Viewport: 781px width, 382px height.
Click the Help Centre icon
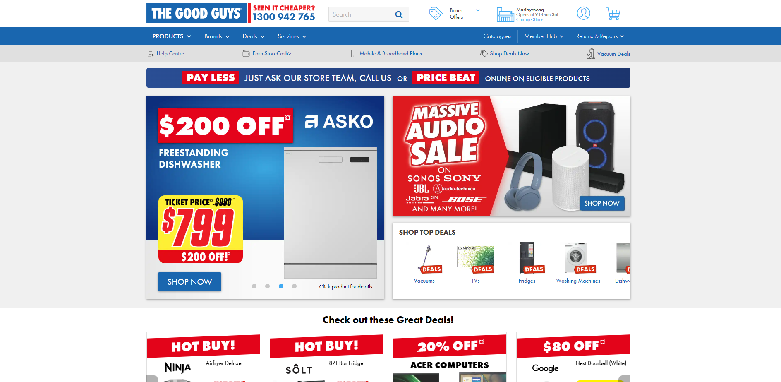tap(151, 53)
